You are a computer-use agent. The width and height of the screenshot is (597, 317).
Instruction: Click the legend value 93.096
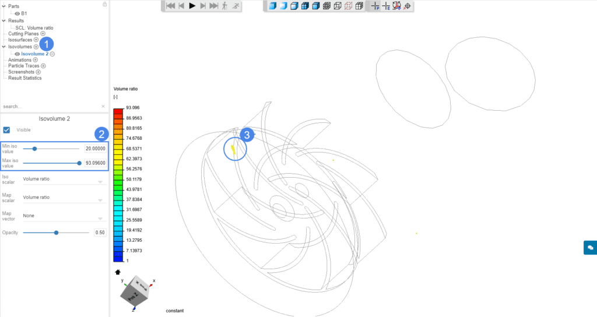[133, 108]
